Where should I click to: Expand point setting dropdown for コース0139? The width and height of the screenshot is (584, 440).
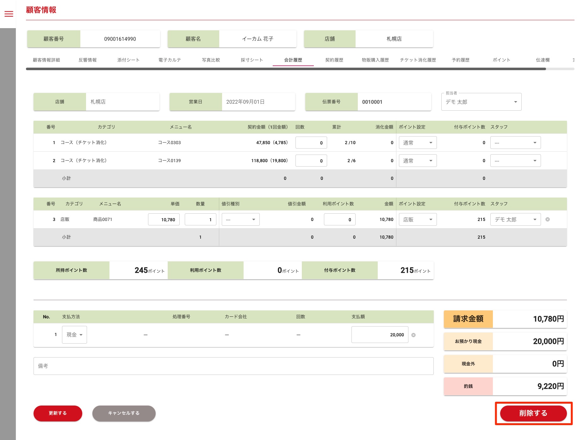(417, 161)
